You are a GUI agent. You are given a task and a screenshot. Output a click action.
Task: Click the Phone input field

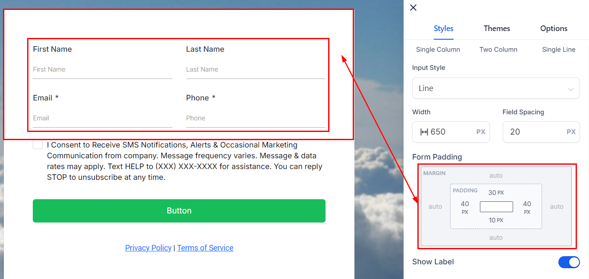(255, 118)
